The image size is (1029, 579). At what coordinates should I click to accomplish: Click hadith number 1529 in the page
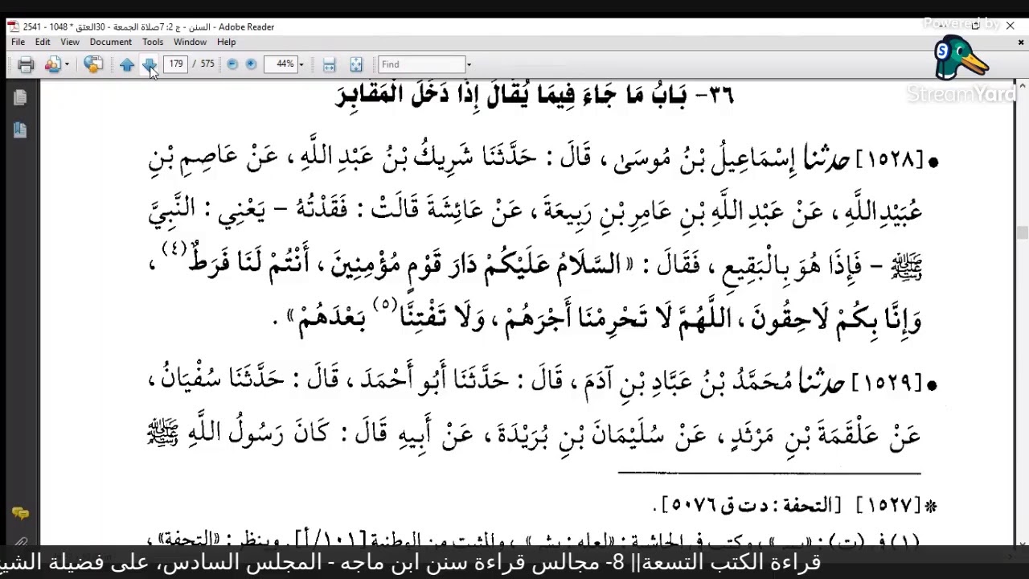(x=887, y=384)
